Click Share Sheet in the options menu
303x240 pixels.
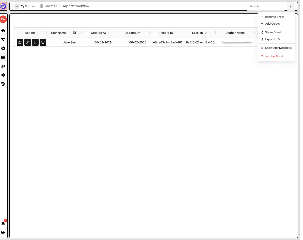tap(273, 32)
